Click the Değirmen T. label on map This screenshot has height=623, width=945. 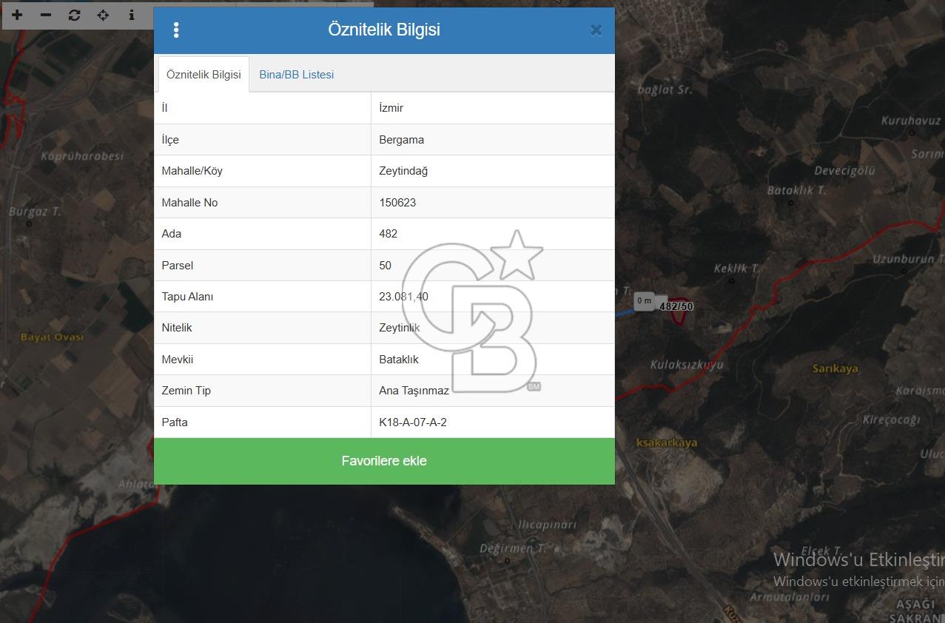pos(513,548)
